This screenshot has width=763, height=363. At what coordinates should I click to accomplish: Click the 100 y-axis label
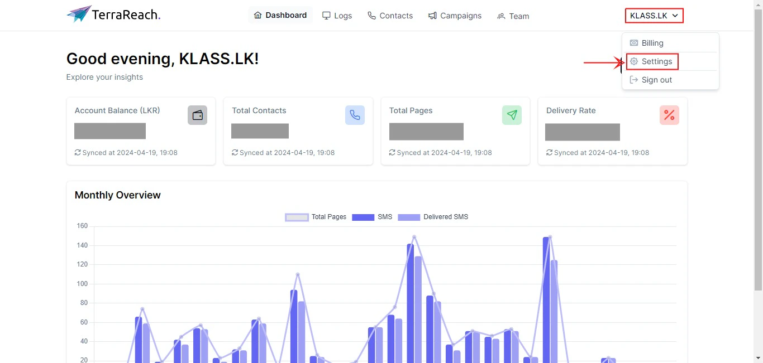point(82,284)
